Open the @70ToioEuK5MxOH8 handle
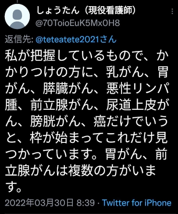Screen dimensions: 178x214 click(78, 23)
